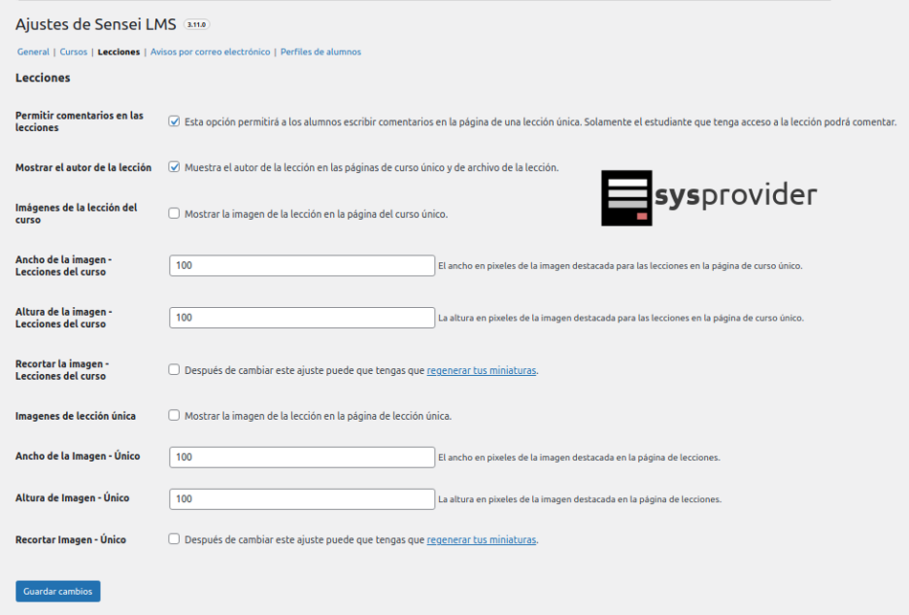Select the Altura de Imagen - Único field
This screenshot has width=909, height=615.
[301, 498]
